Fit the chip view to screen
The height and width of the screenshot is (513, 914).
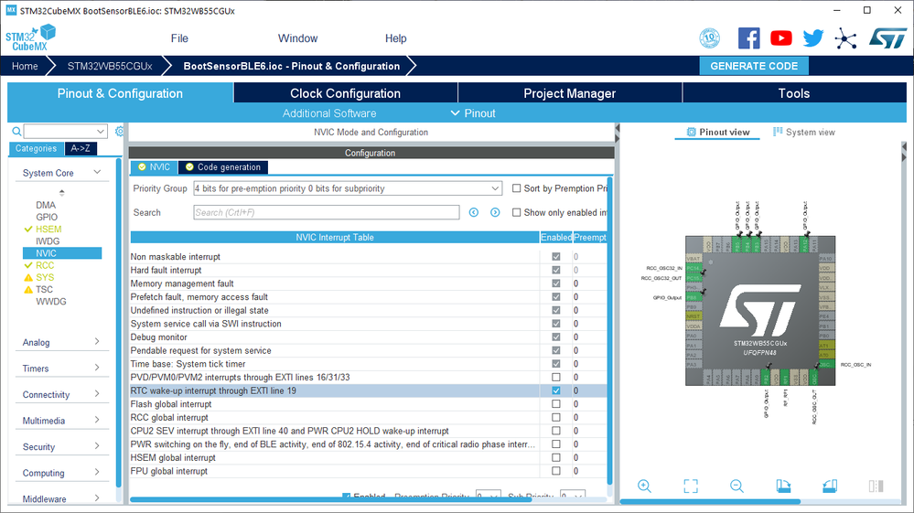pyautogui.click(x=691, y=486)
